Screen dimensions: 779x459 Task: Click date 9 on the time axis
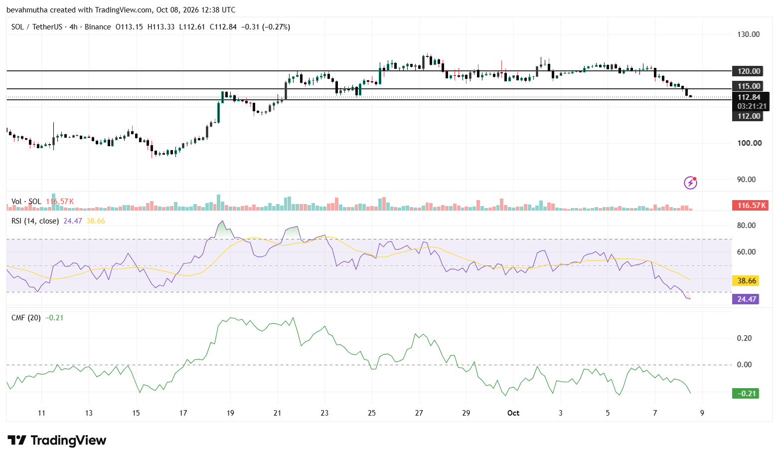(702, 413)
